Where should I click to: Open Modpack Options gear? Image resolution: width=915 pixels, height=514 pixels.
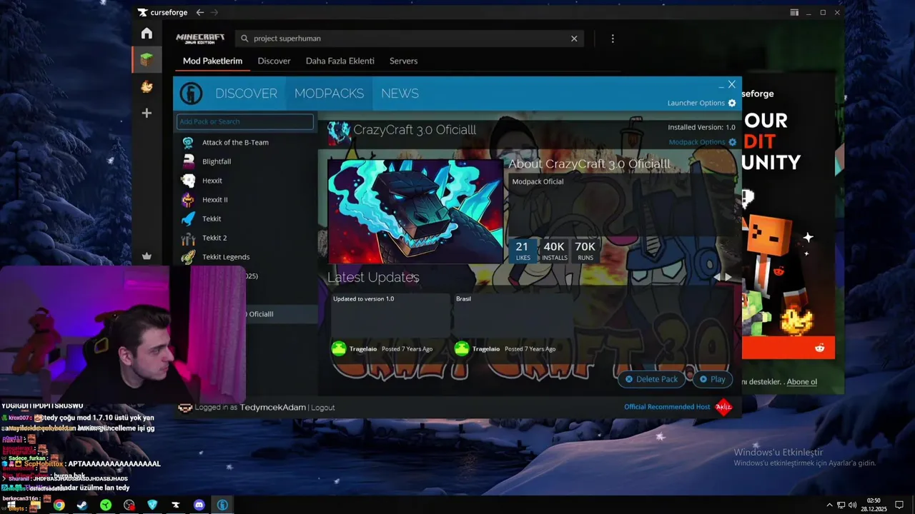point(733,142)
